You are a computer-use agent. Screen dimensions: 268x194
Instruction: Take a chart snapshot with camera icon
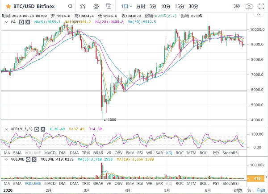[x=249, y=7]
